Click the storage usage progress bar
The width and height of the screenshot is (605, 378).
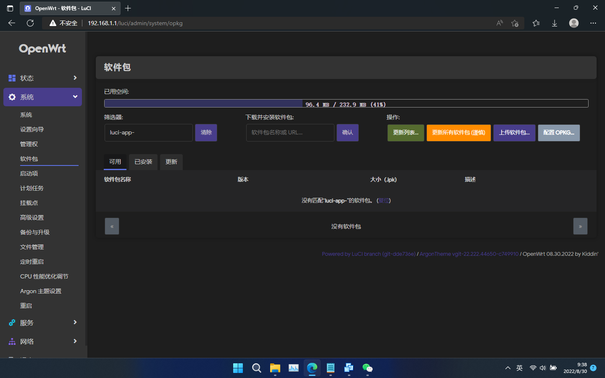click(346, 104)
